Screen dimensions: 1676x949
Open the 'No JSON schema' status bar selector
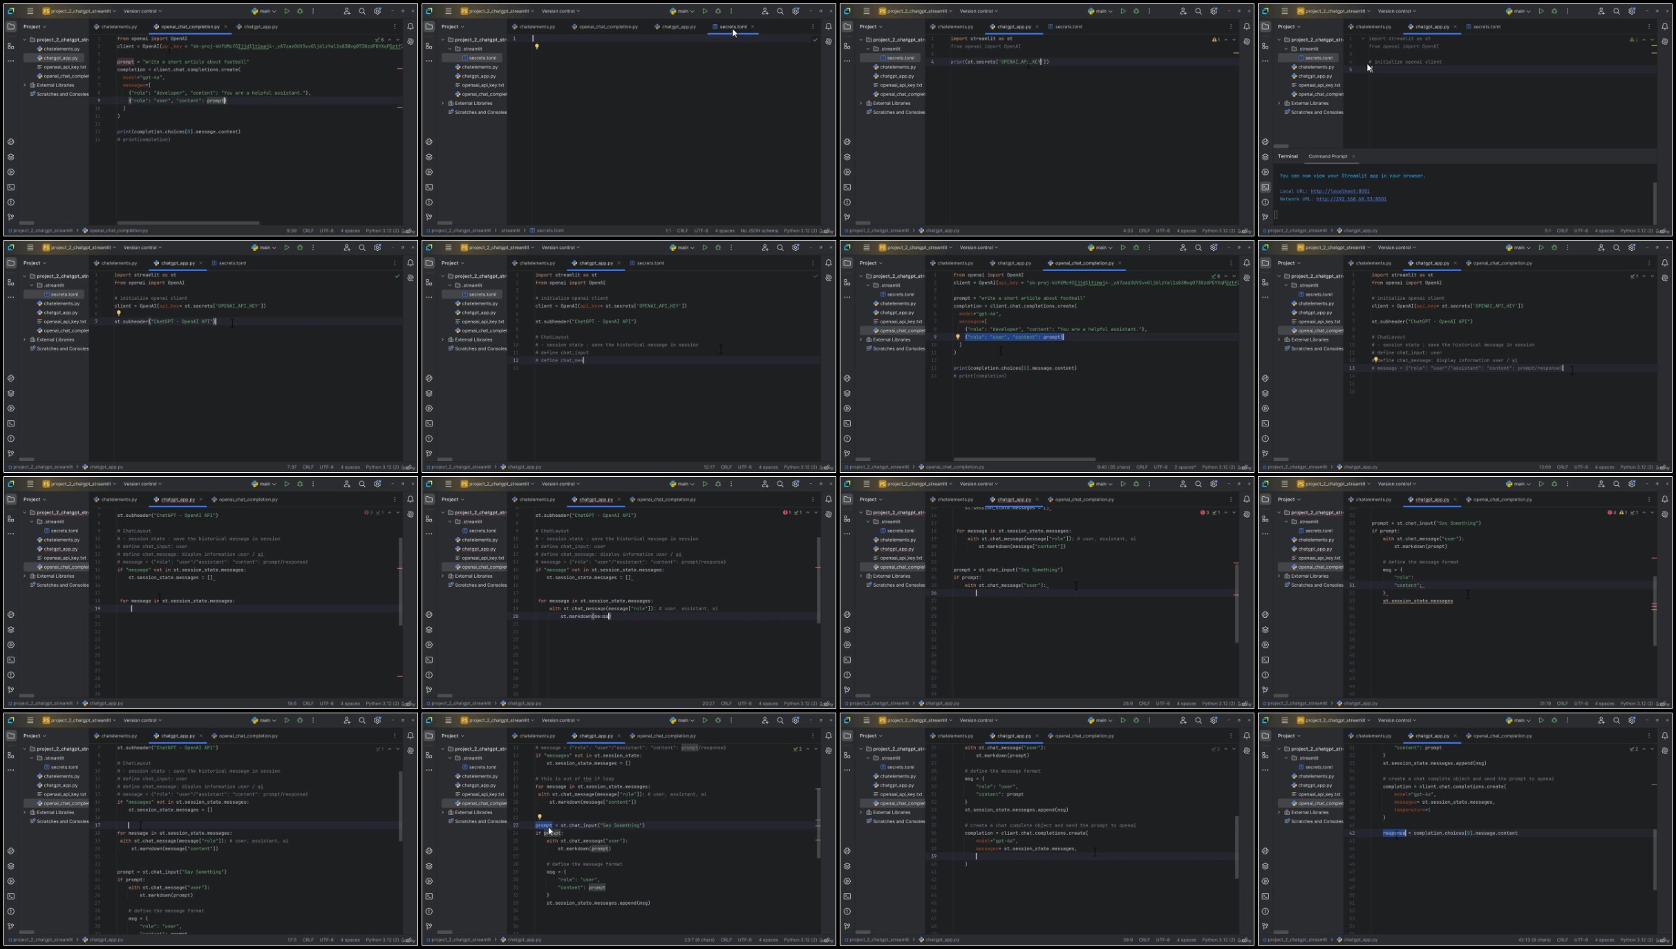(759, 231)
